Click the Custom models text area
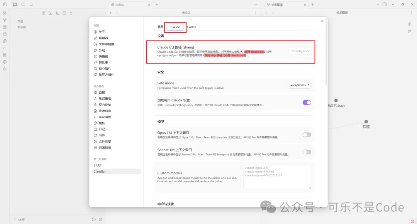Image resolution: width=417 pixels, height=224 pixels. 277,177
